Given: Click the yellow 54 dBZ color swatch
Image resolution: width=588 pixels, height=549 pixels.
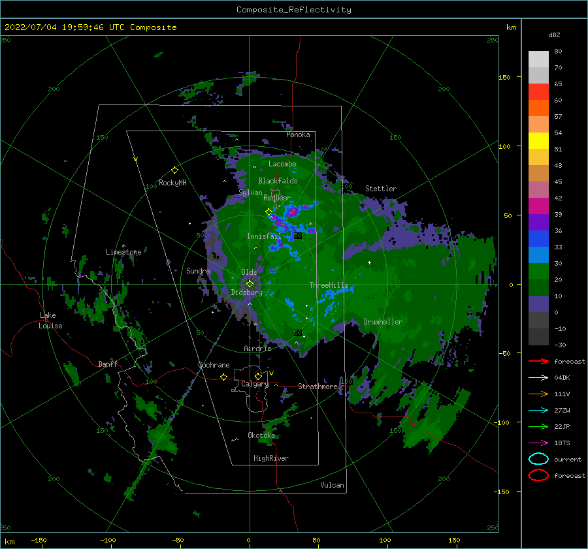Looking at the screenshot, I should point(538,140).
